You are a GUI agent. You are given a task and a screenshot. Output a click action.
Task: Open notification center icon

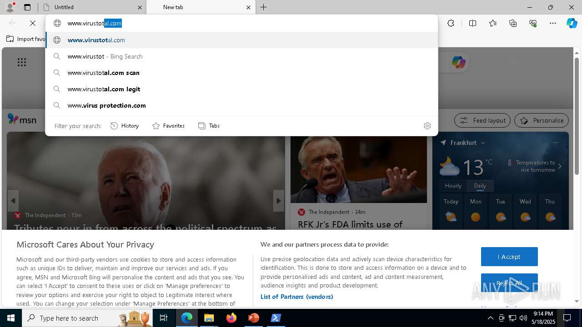[567, 318]
